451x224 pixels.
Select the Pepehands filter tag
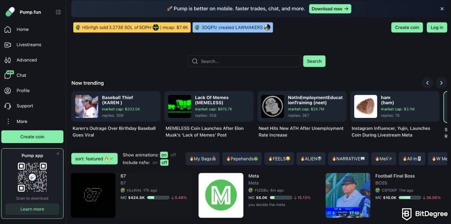click(242, 159)
